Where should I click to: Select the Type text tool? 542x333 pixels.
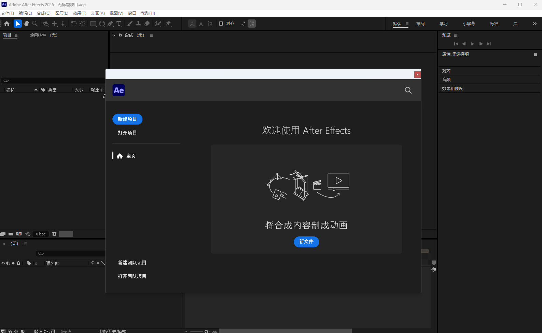click(119, 24)
